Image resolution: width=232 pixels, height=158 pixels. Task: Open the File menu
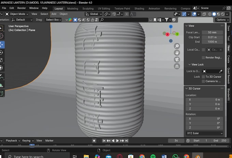(x=4, y=8)
